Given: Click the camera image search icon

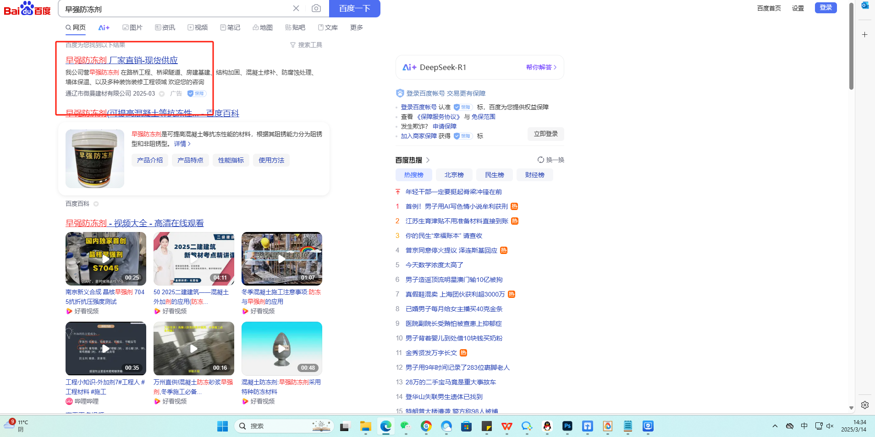Looking at the screenshot, I should coord(316,8).
